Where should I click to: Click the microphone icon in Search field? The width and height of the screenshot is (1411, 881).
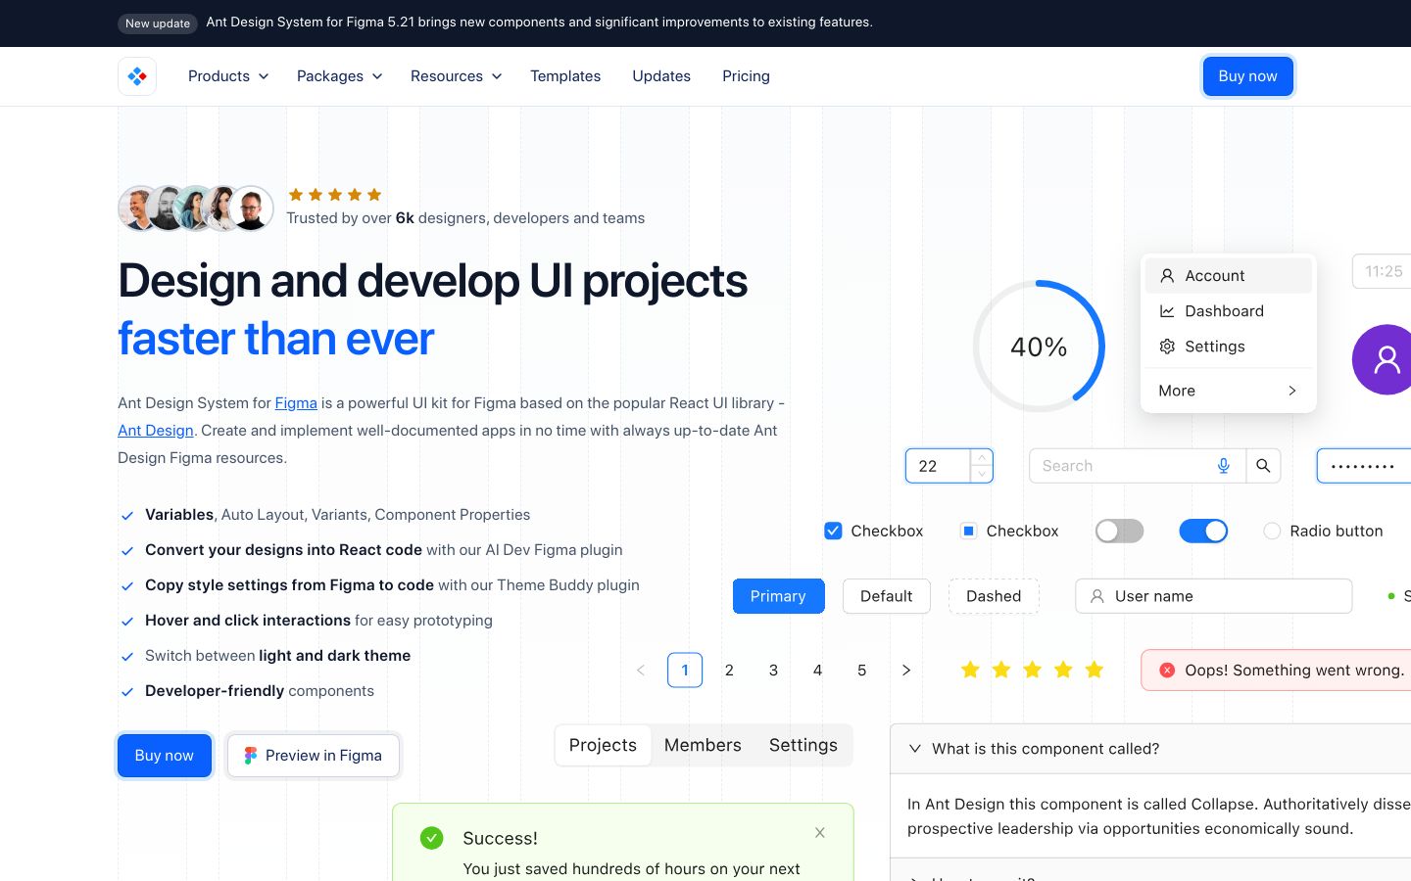coord(1223,466)
